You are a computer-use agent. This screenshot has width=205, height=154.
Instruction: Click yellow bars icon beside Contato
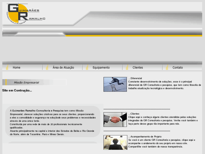coord(167,67)
